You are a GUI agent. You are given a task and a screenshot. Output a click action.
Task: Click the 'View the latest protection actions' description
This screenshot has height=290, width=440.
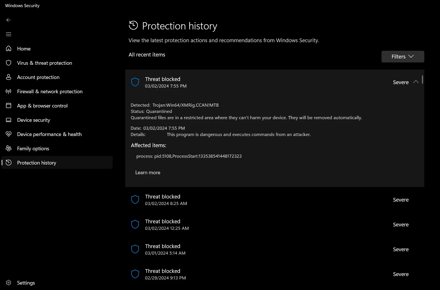[x=224, y=40]
